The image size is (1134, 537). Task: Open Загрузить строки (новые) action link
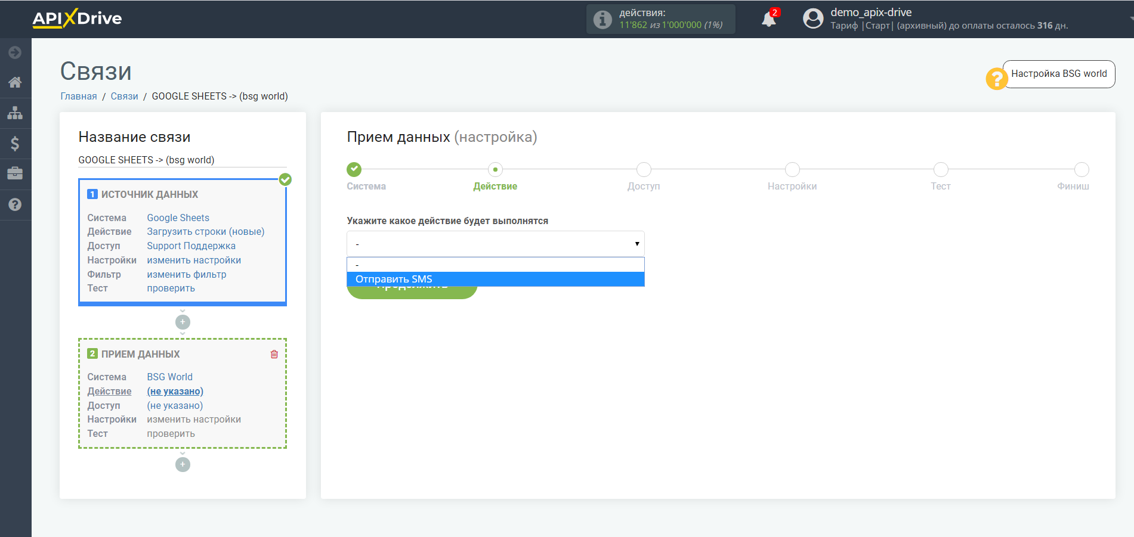click(x=206, y=231)
